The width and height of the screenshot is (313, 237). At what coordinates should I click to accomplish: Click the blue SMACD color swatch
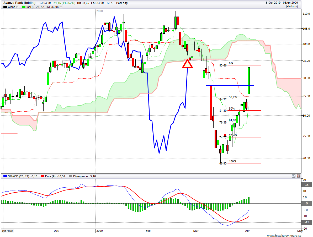pos(5,176)
